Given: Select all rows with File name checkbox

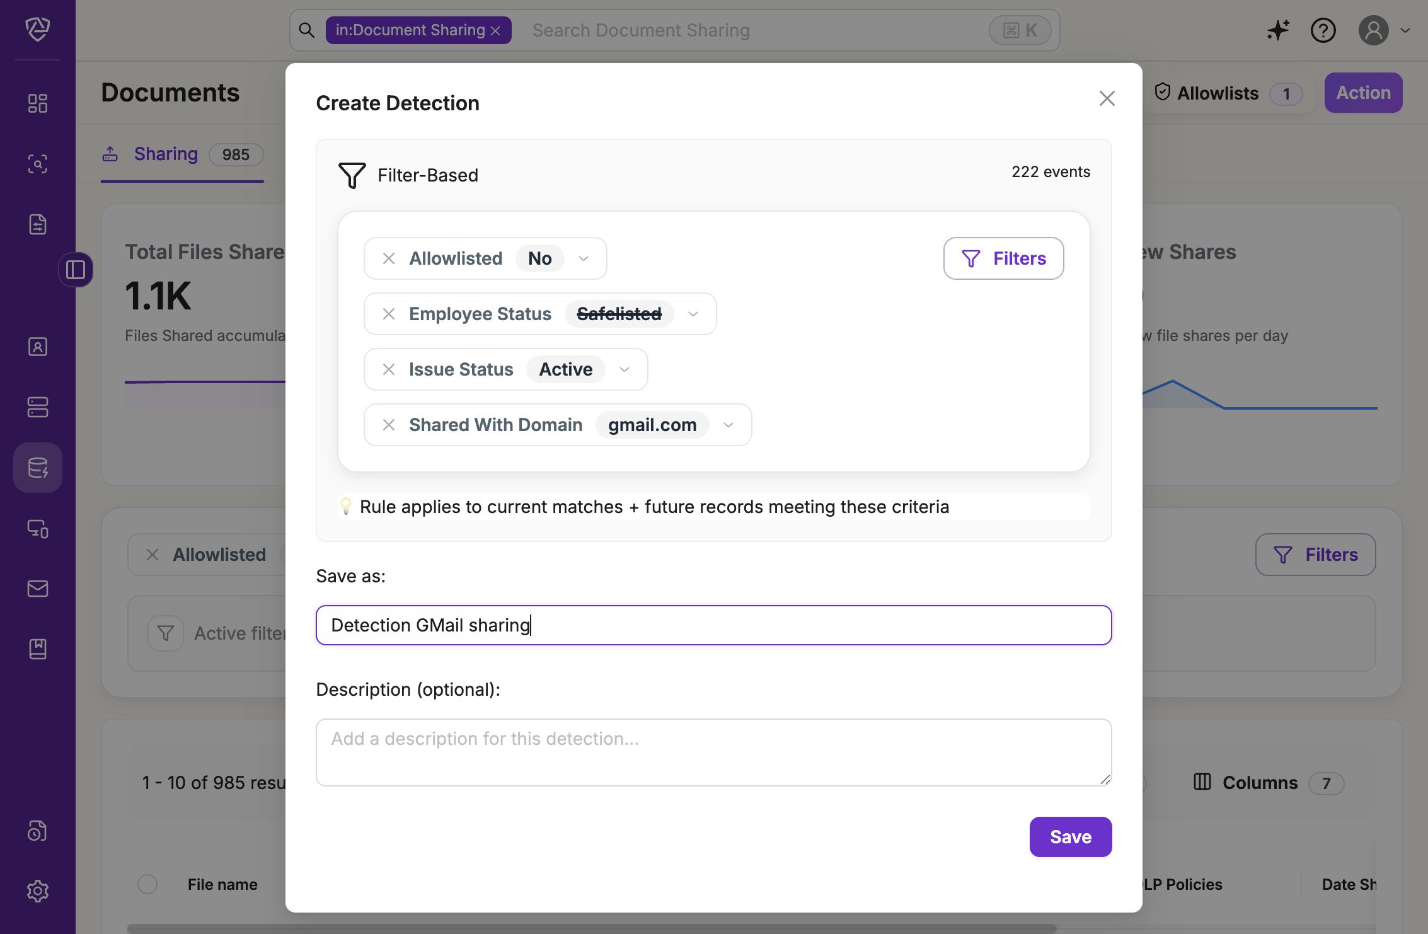Looking at the screenshot, I should click(147, 884).
